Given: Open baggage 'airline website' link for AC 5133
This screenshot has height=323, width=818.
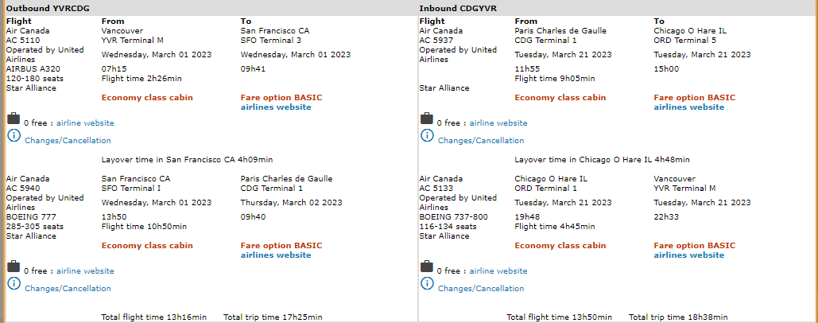Looking at the screenshot, I should coord(498,271).
